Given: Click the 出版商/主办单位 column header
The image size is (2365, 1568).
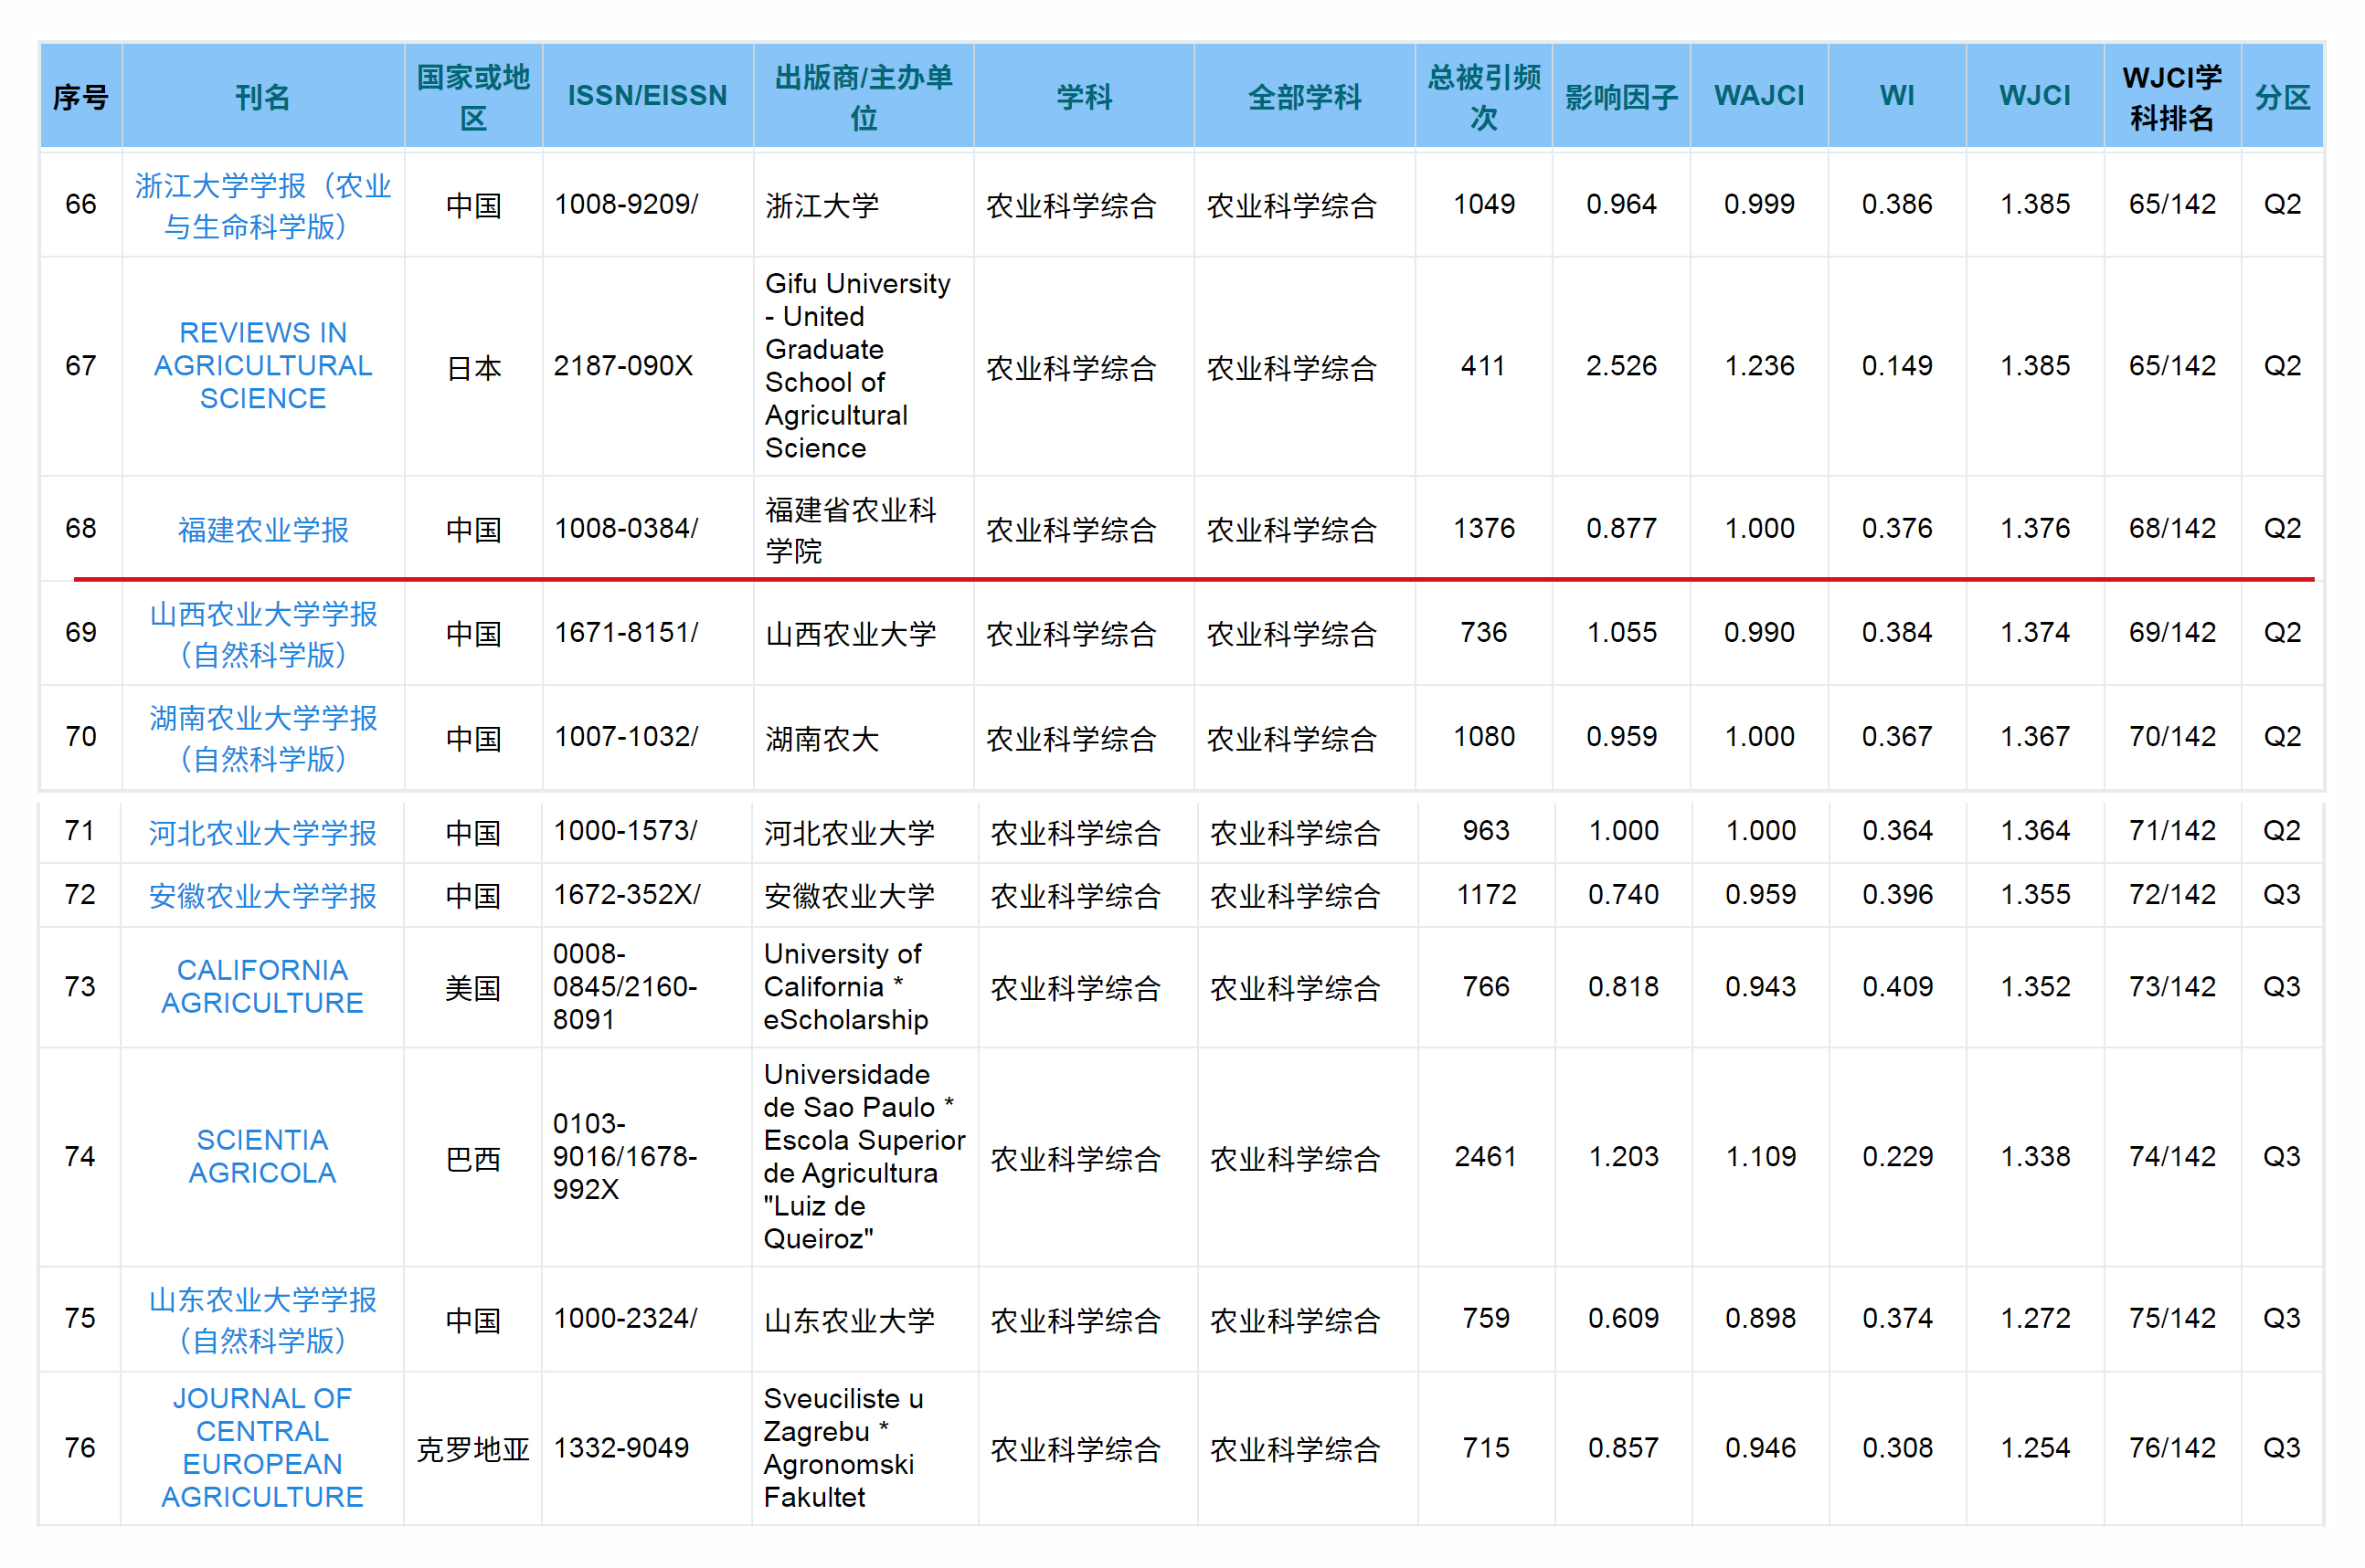Looking at the screenshot, I should [864, 96].
